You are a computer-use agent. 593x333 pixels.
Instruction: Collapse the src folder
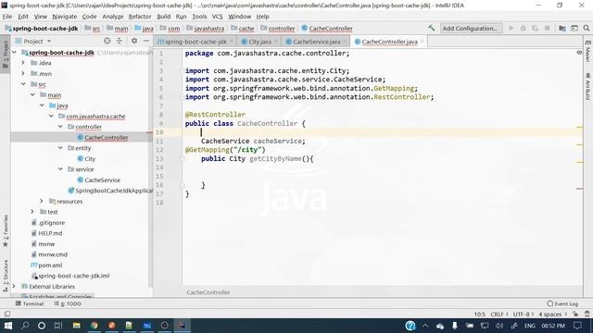[x=23, y=84]
